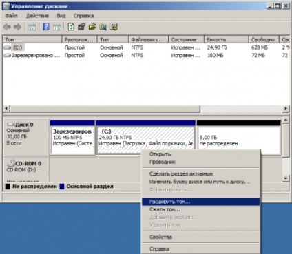292x254 pixels.
Task: Sort by the Тип column header
Action: pos(113,39)
